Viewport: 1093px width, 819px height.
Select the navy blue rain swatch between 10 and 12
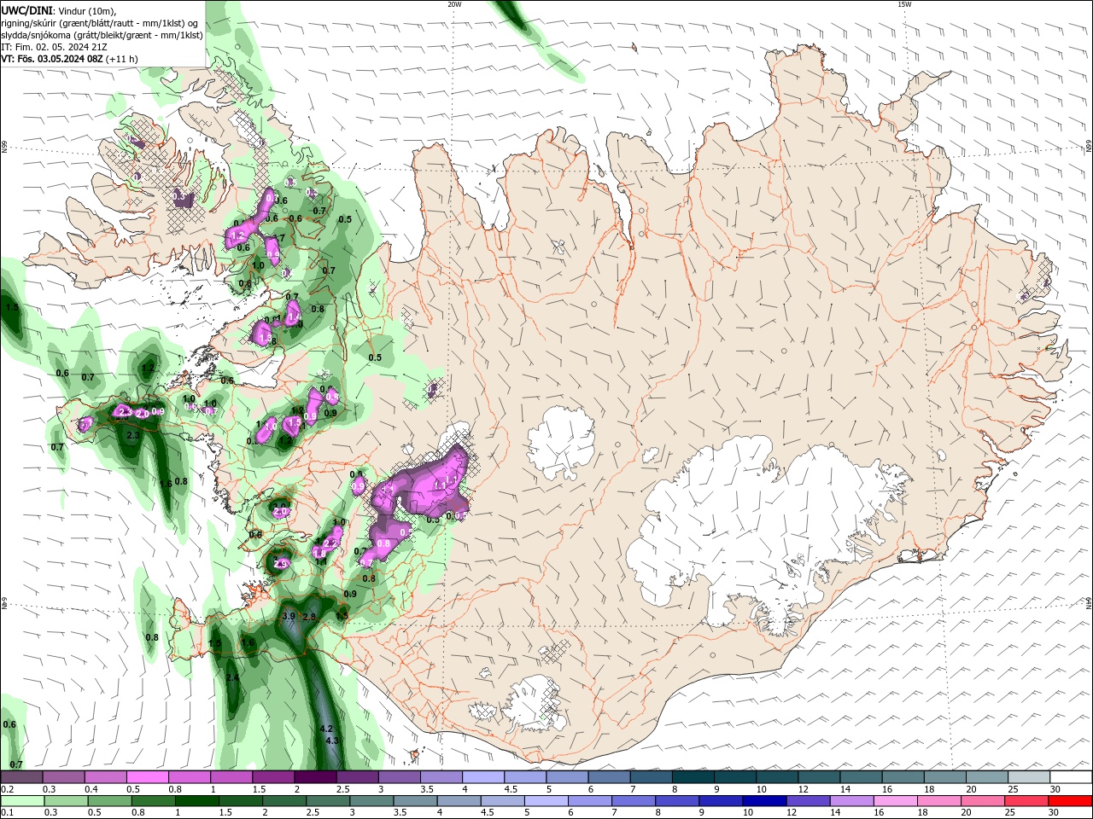point(763,801)
